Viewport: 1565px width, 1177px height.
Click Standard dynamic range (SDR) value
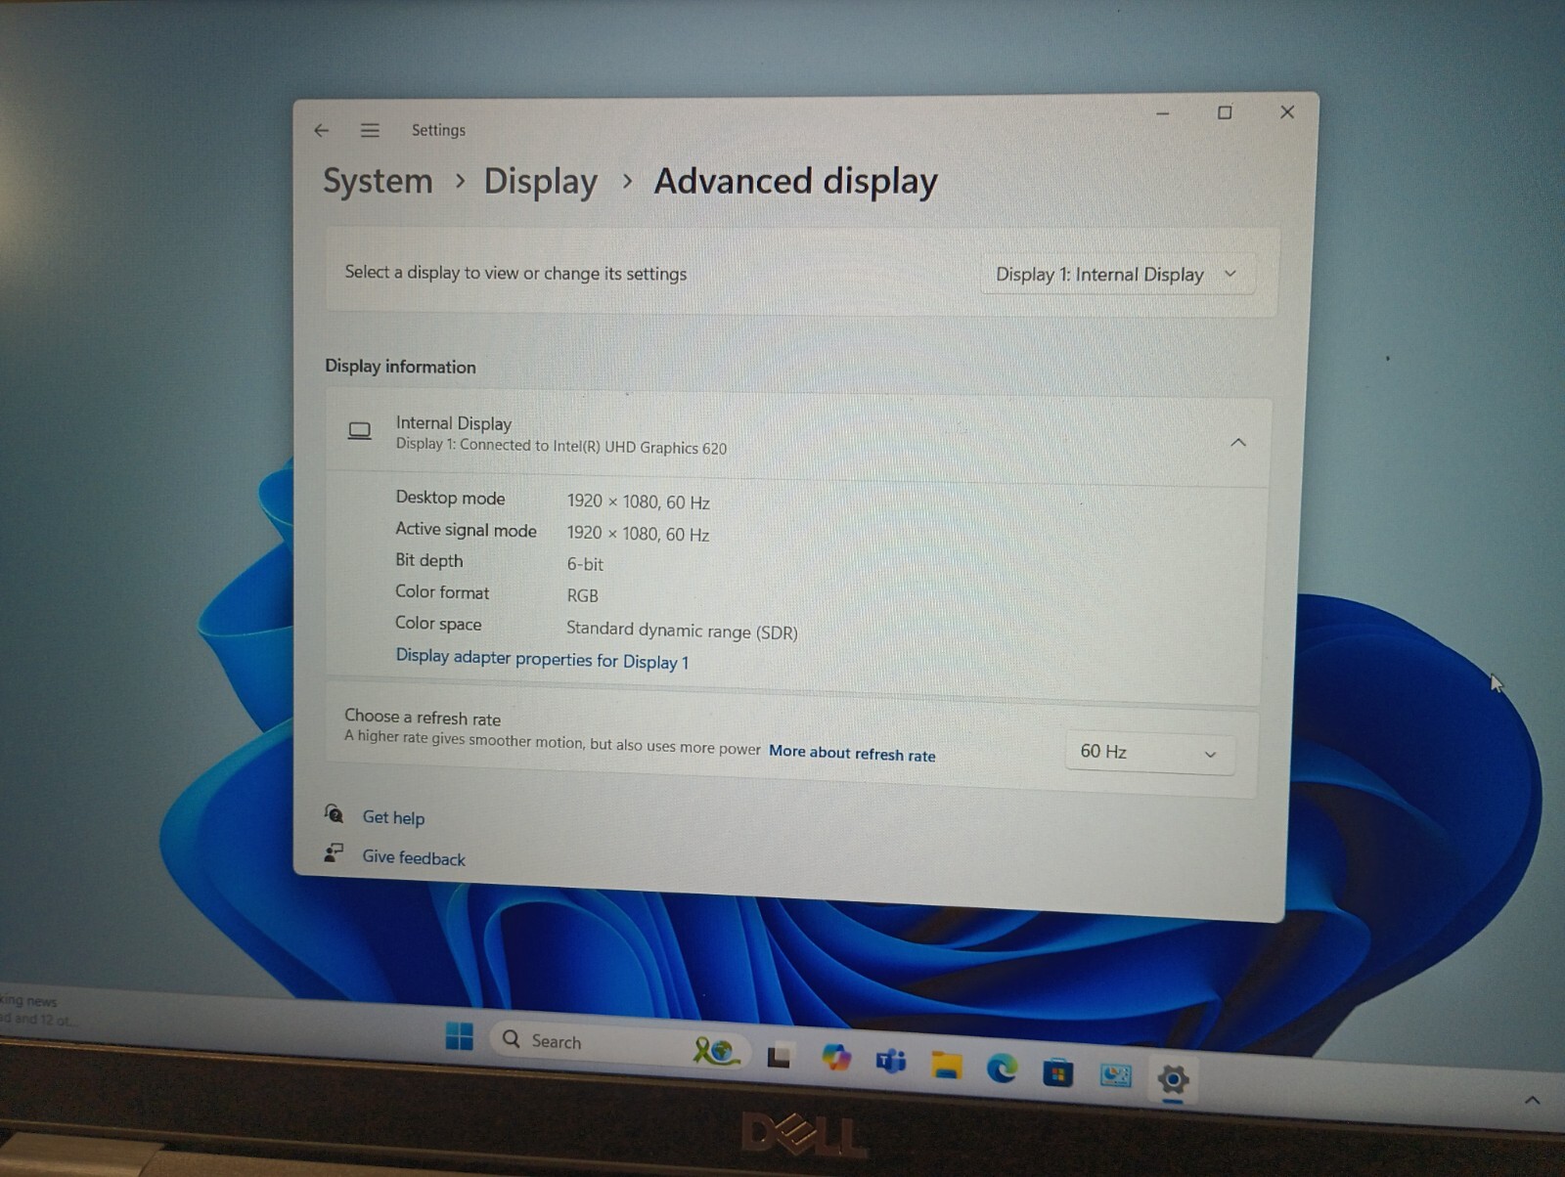tap(682, 631)
